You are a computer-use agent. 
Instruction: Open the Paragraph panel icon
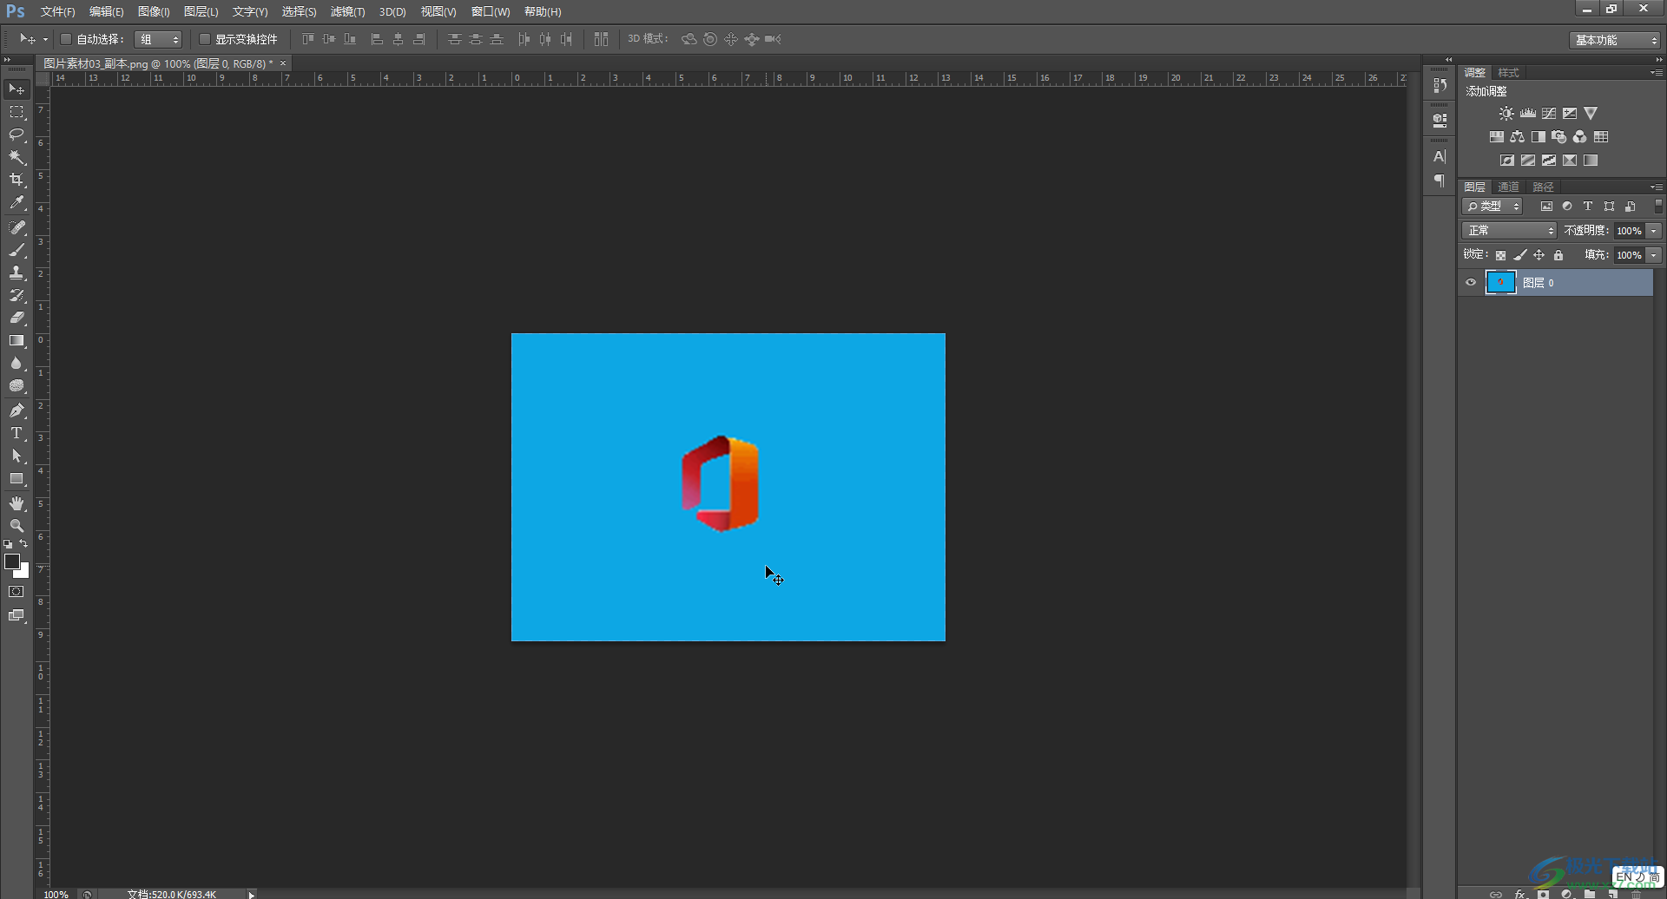click(1440, 180)
